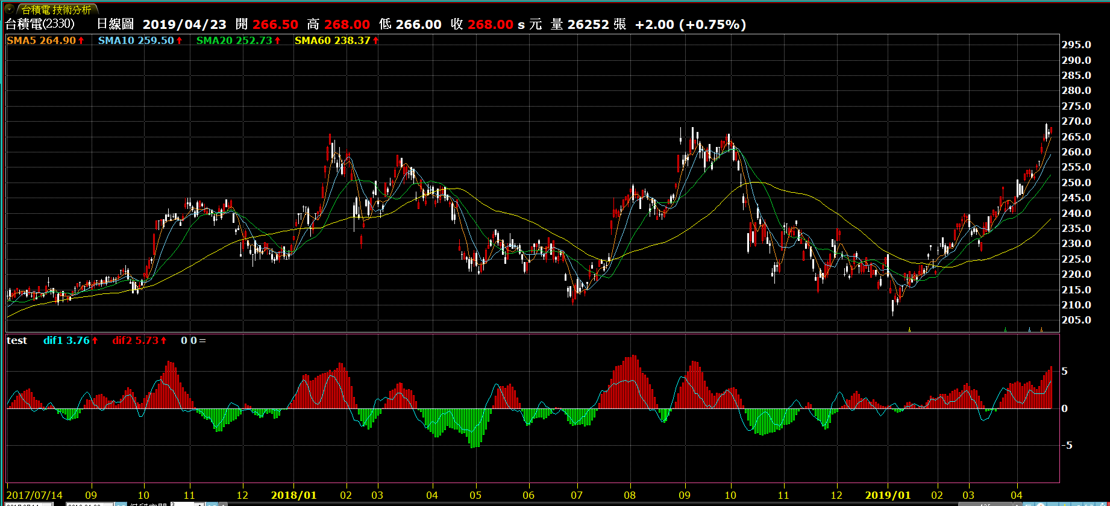Click the 2019/01 marker on the time axis
The height and width of the screenshot is (506, 1110).
[888, 495]
